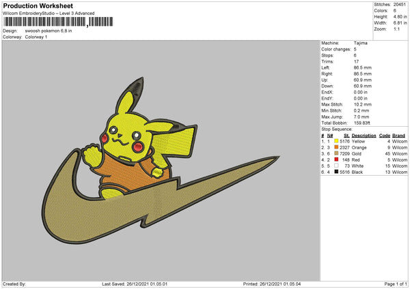Click the 'EndY:' label
This screenshot has height=289, width=410.
[x=327, y=98]
